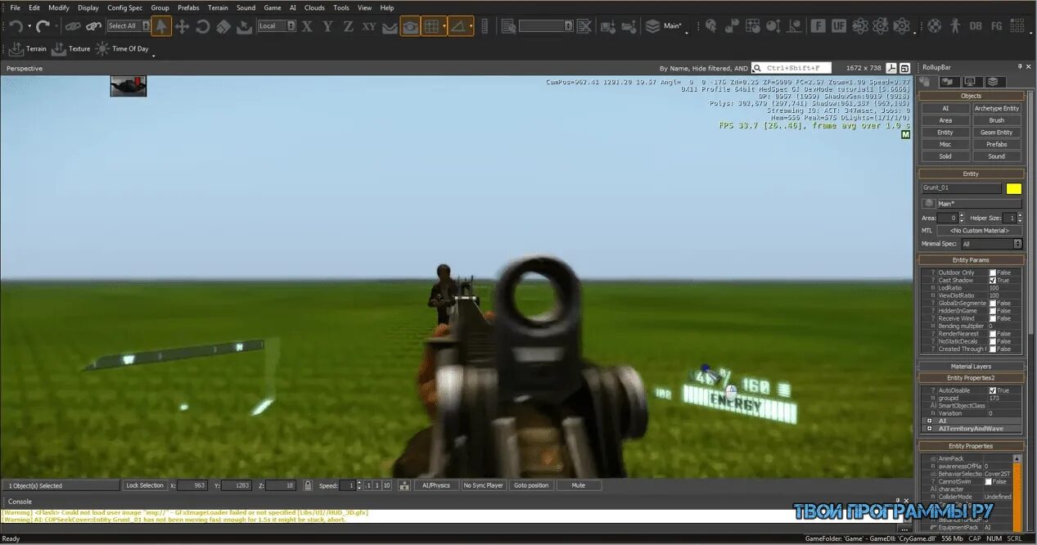The image size is (1037, 545).
Task: Click the AI/Physics button
Action: (x=435, y=485)
